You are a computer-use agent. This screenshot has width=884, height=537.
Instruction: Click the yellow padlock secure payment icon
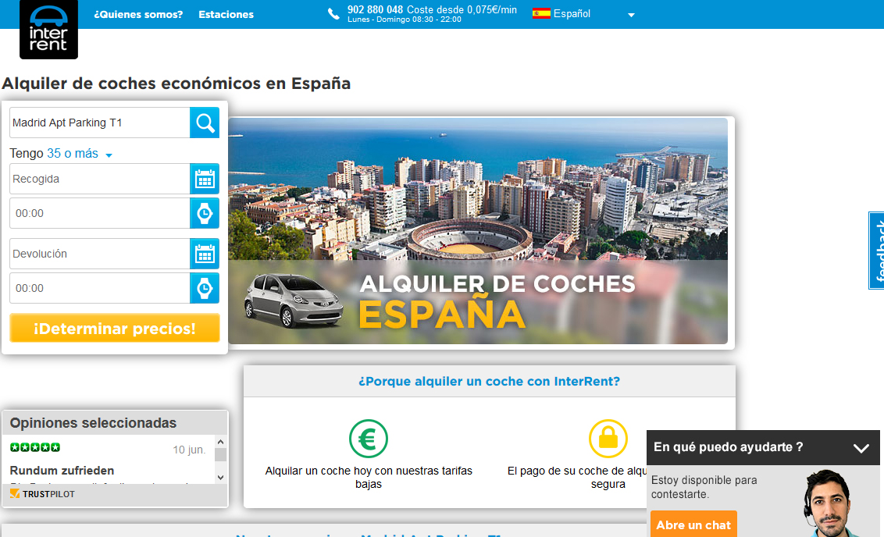(x=608, y=439)
